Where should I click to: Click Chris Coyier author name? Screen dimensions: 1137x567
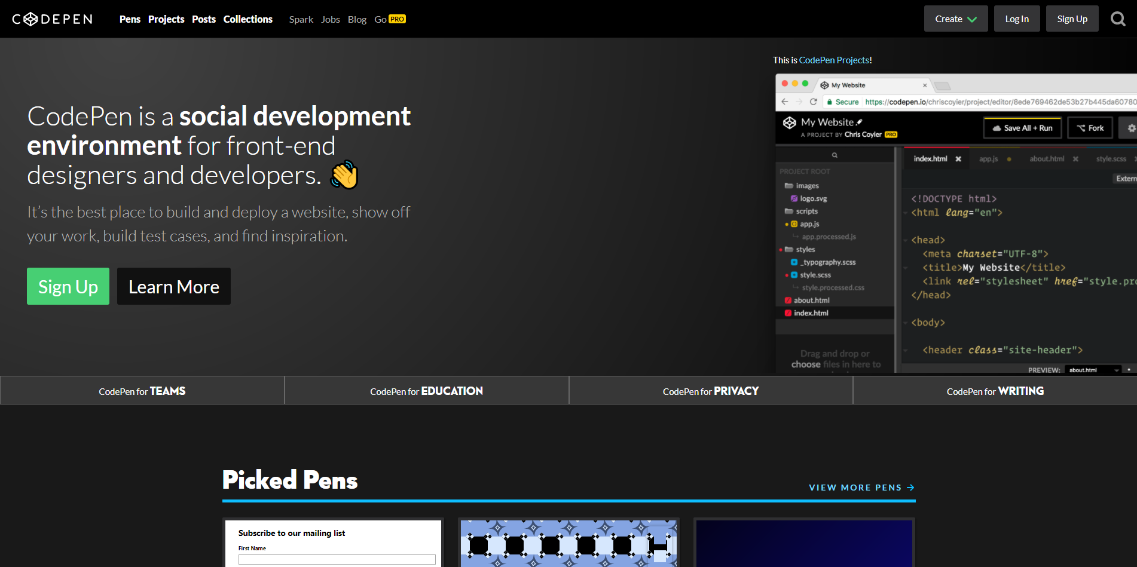click(x=863, y=134)
